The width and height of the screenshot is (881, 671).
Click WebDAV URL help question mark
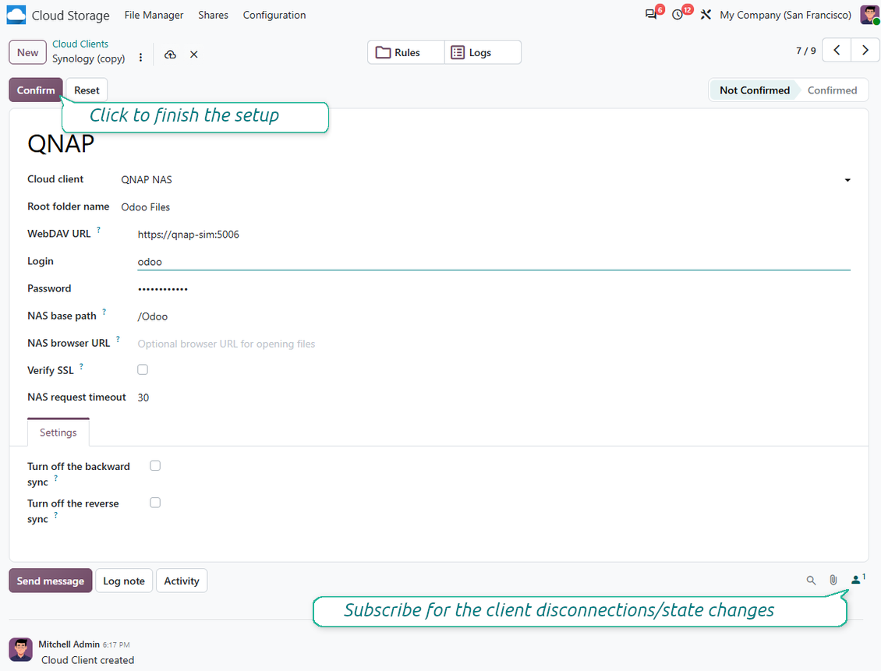98,229
